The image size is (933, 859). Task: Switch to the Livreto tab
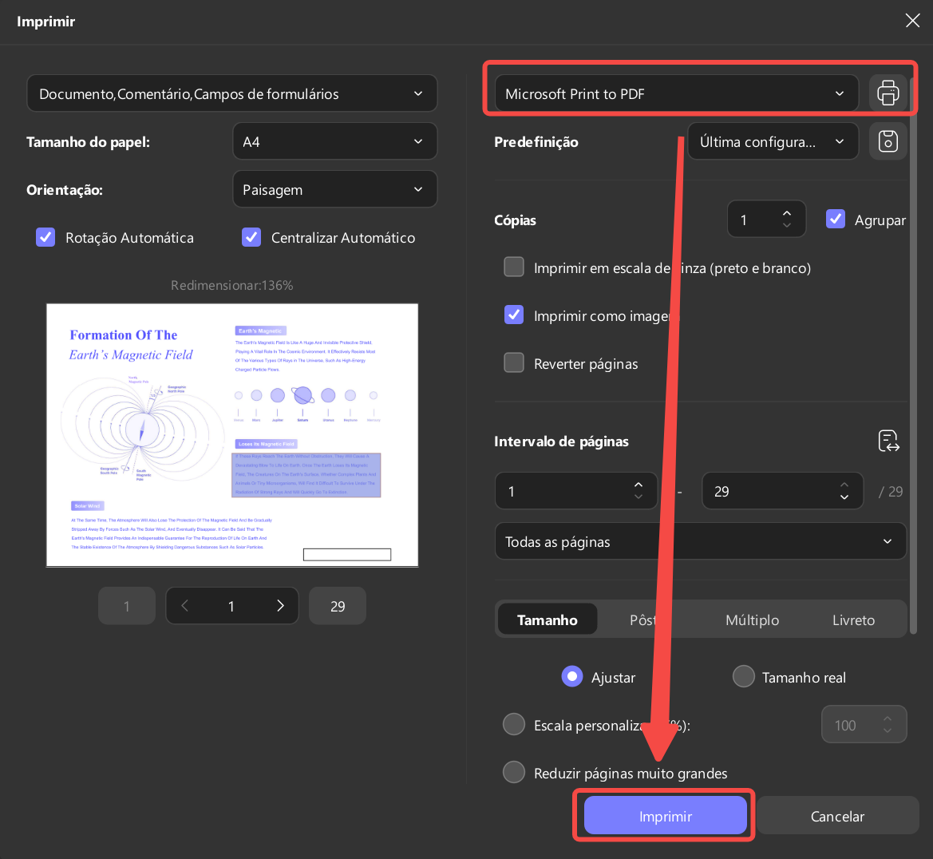pos(853,620)
